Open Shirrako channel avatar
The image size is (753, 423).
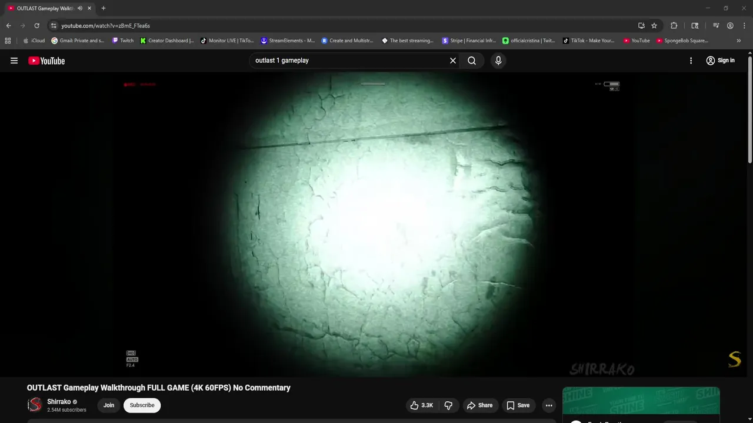click(35, 405)
